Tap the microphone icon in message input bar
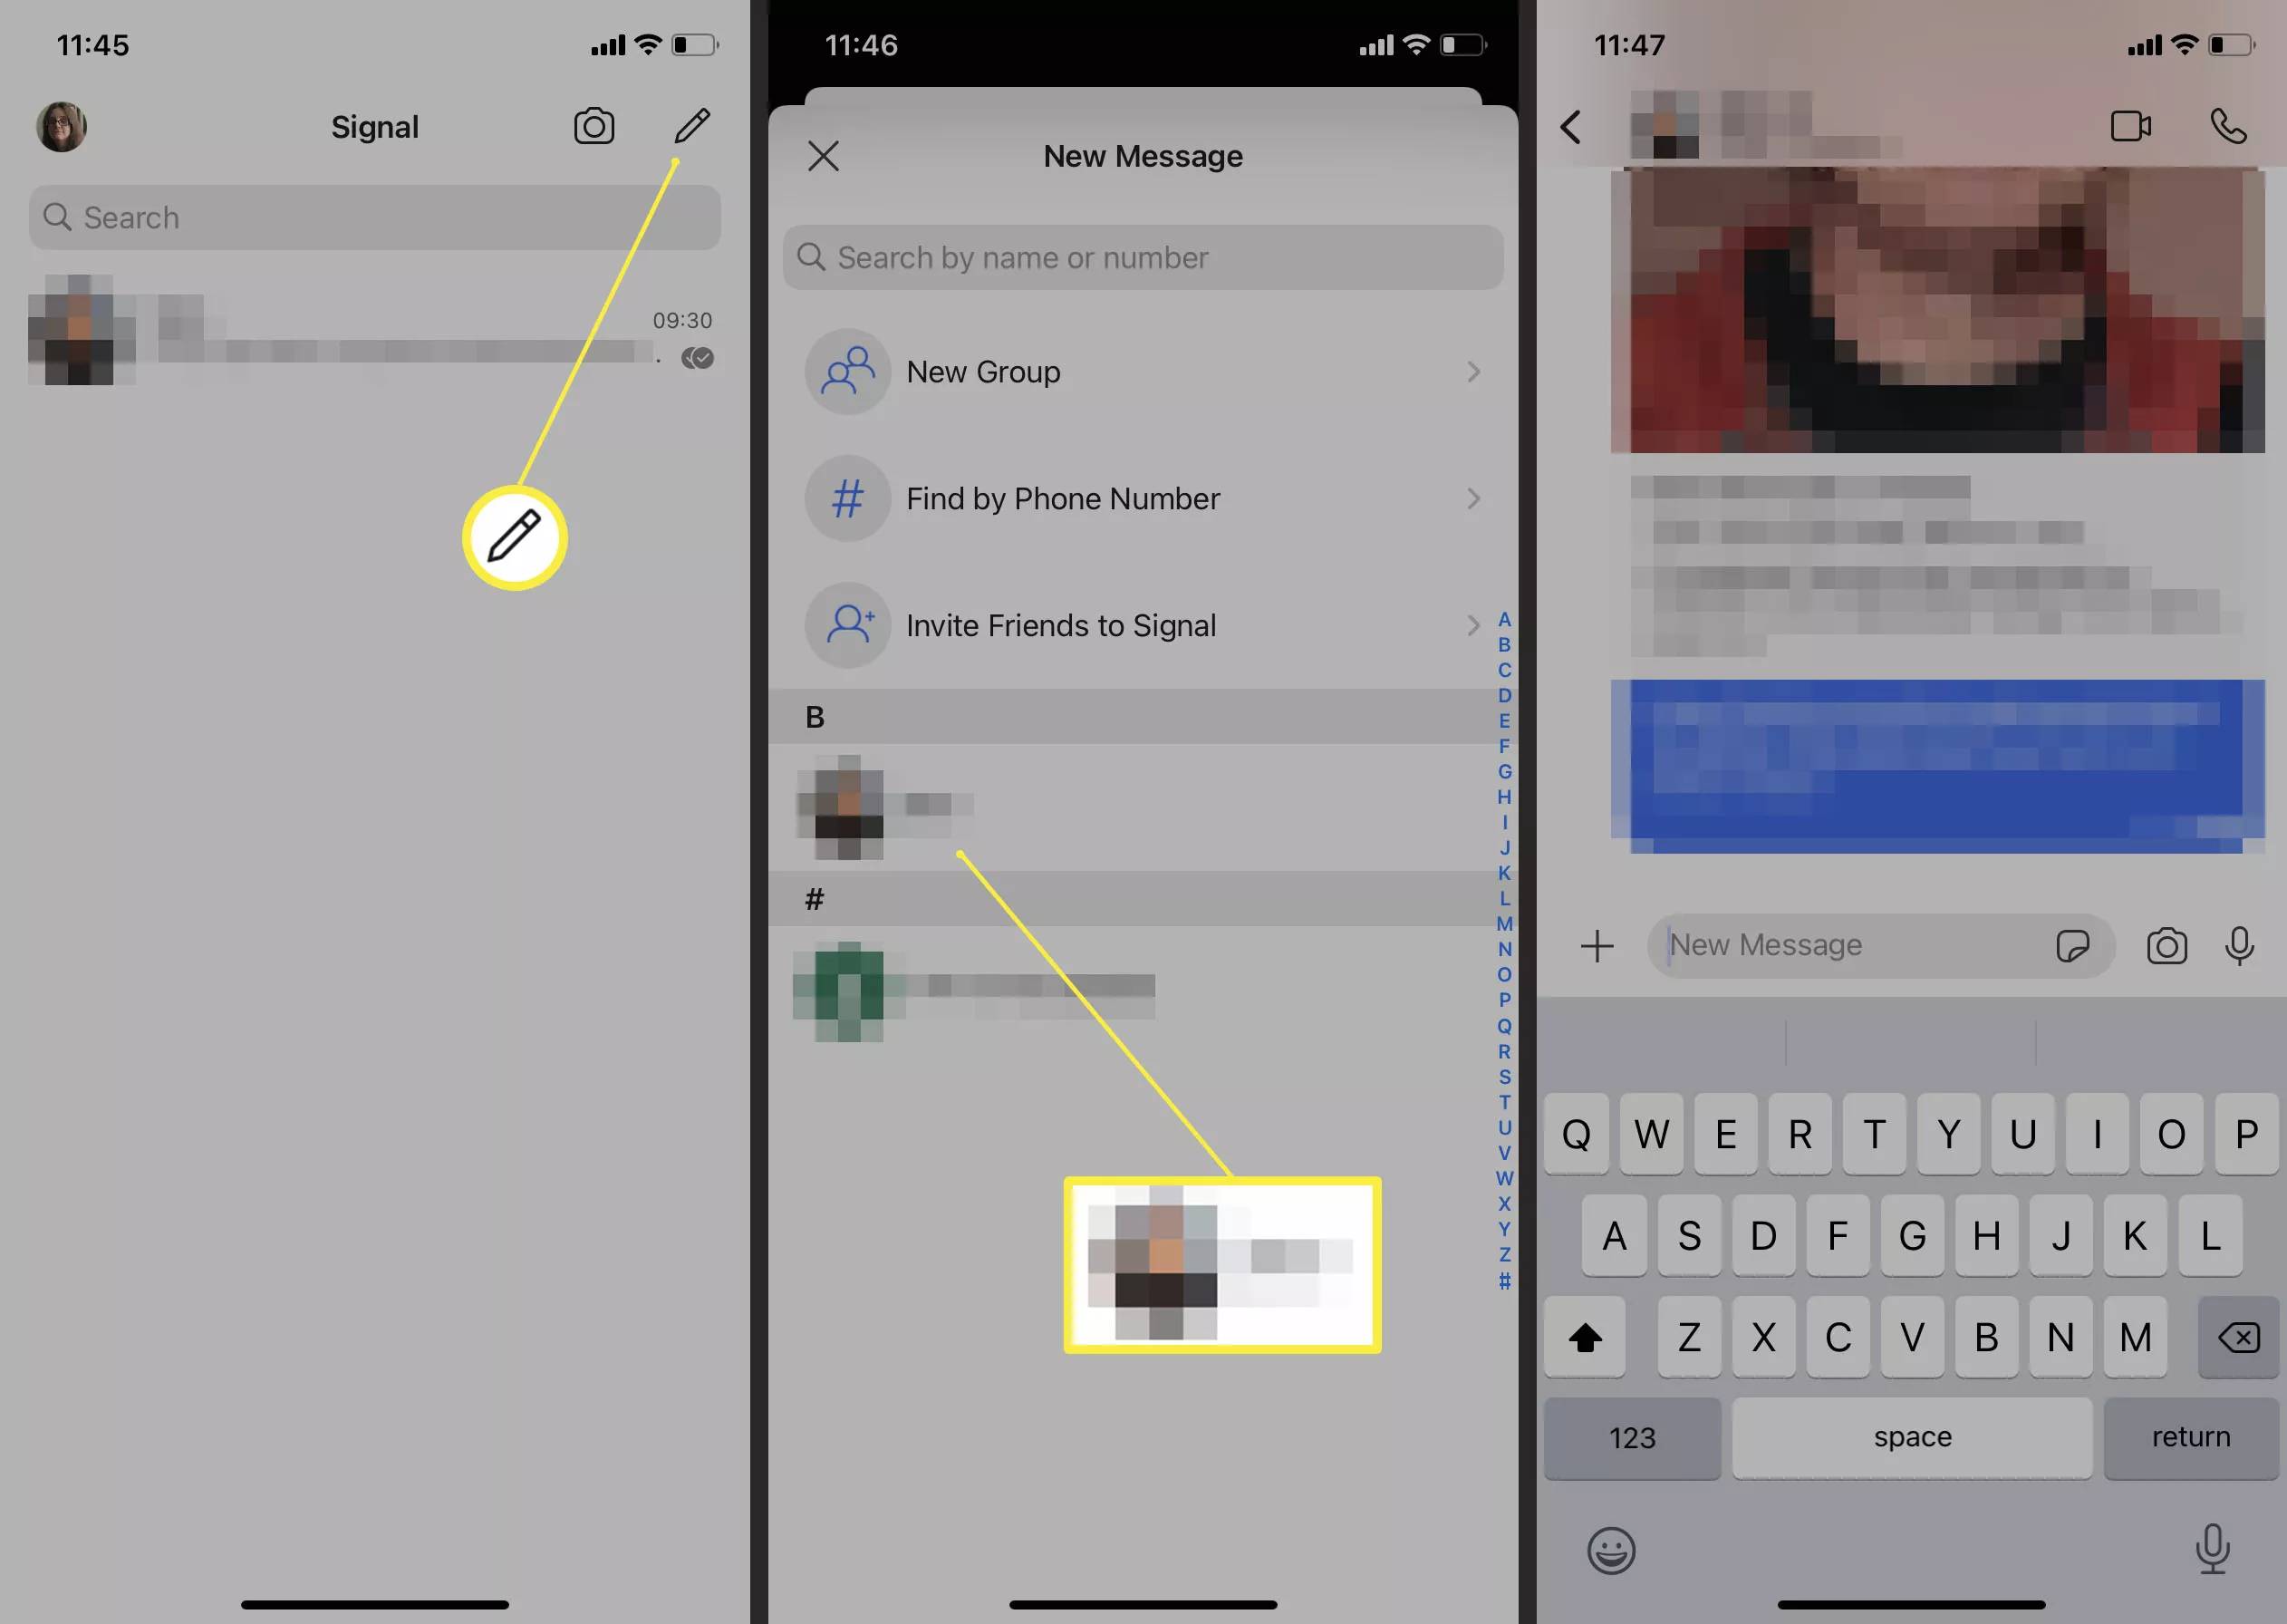This screenshot has width=2287, height=1624. (x=2244, y=945)
